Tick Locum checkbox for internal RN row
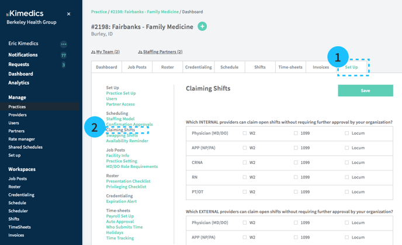Screen dimensions: 402x245 (346, 177)
